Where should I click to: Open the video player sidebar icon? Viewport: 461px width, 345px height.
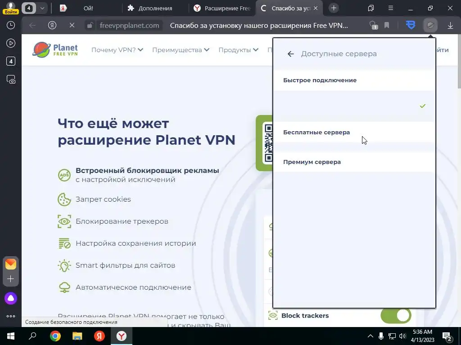(x=11, y=44)
